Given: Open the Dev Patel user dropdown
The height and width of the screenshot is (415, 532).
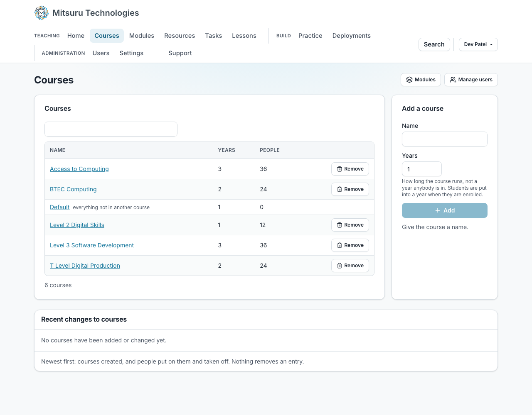Looking at the screenshot, I should tap(478, 44).
